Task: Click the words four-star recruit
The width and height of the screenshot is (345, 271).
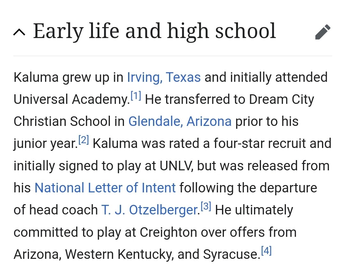Action: coord(260,143)
